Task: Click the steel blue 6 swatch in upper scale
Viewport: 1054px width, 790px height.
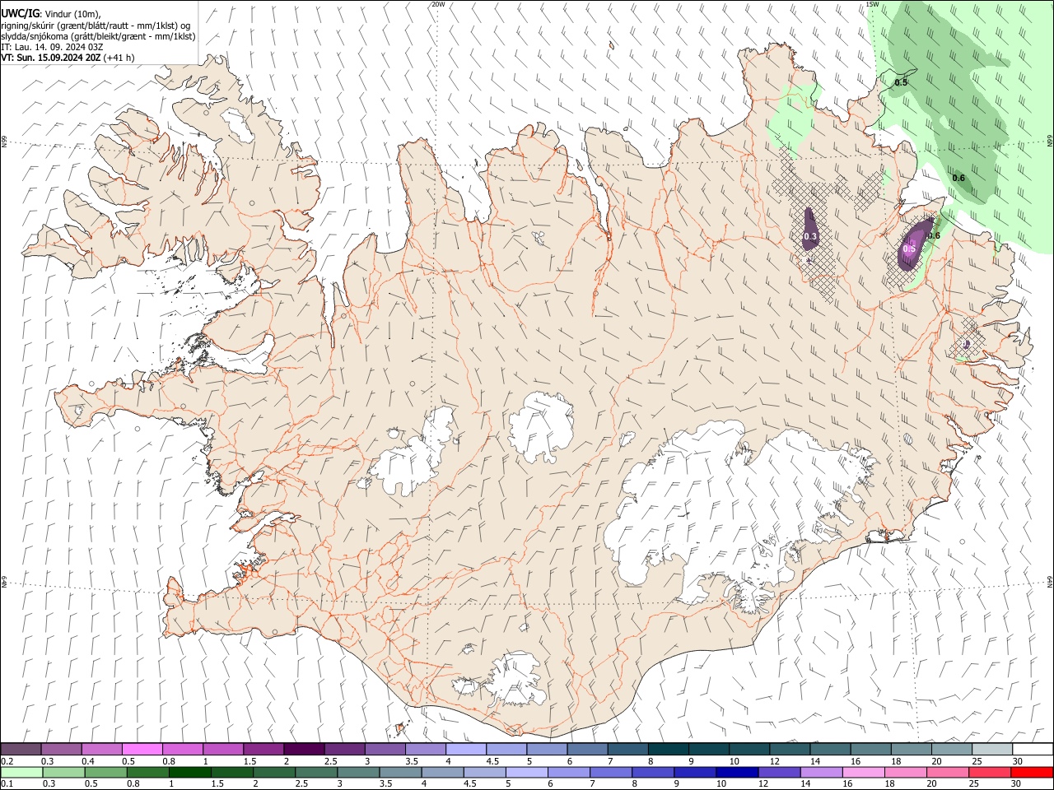Action: 587,750
